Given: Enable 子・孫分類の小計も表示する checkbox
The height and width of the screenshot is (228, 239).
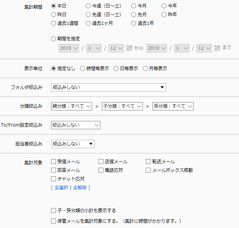Looking at the screenshot, I should 53,211.
